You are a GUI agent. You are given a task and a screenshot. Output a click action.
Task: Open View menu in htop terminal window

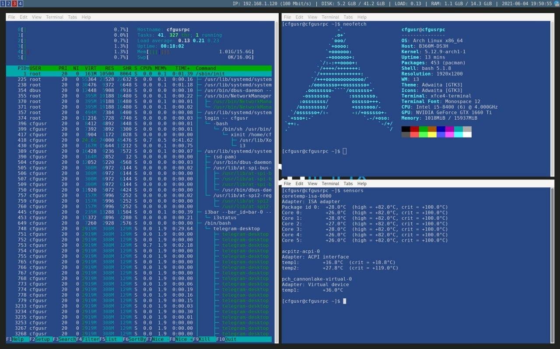37,17
